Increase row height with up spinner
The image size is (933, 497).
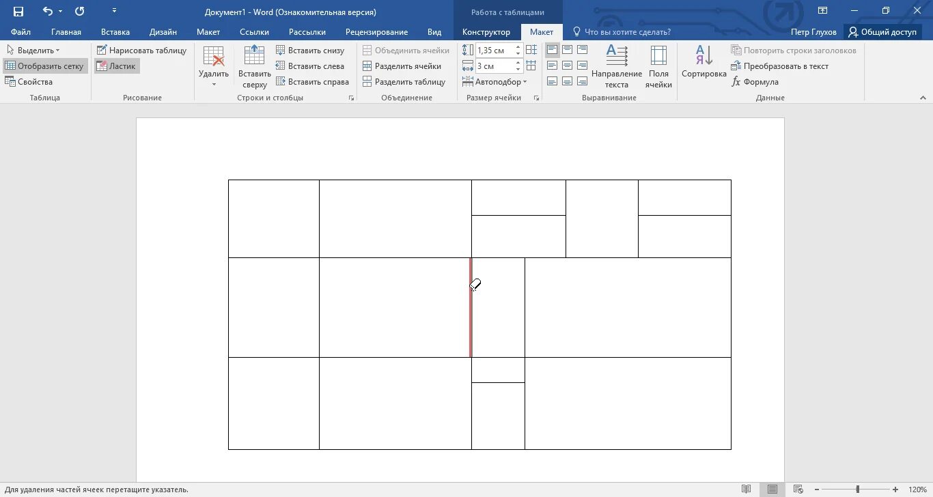(x=518, y=47)
